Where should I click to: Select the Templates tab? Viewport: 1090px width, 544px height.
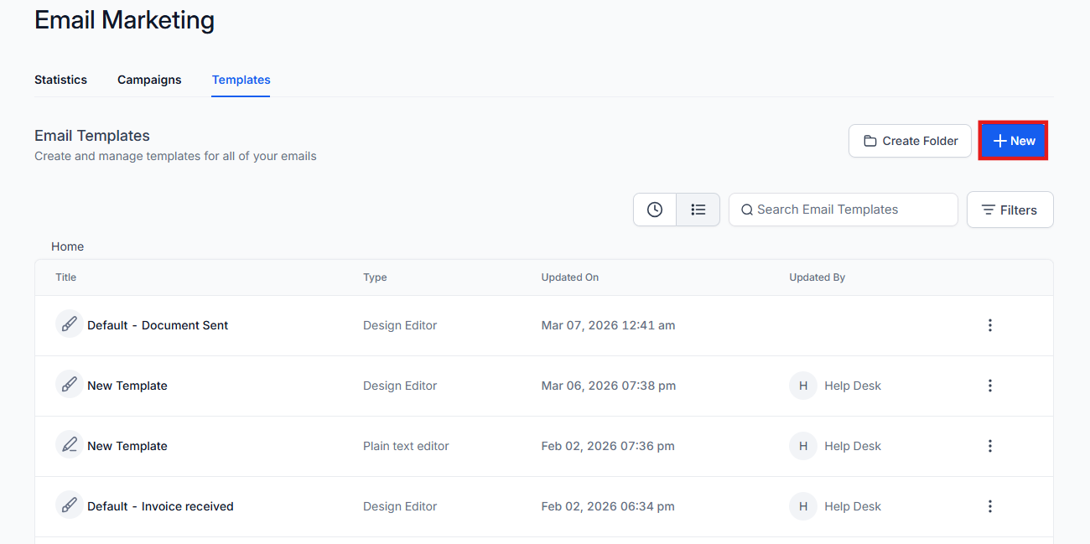pos(241,80)
